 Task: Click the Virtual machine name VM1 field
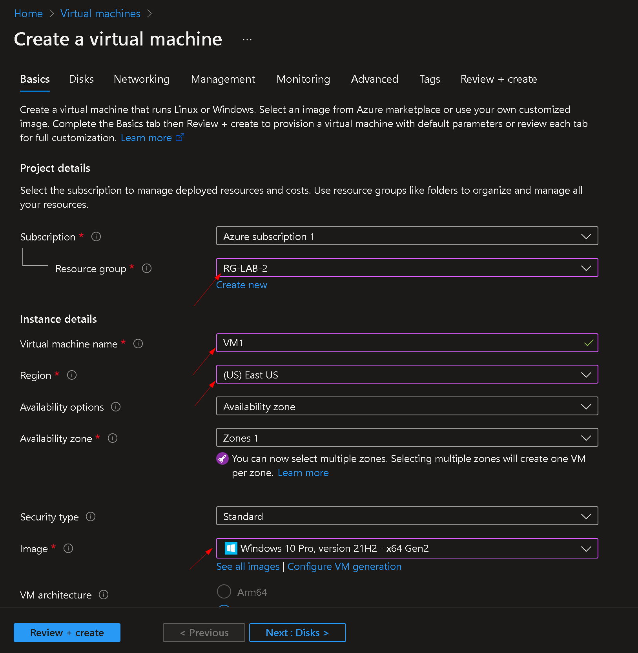click(x=407, y=343)
